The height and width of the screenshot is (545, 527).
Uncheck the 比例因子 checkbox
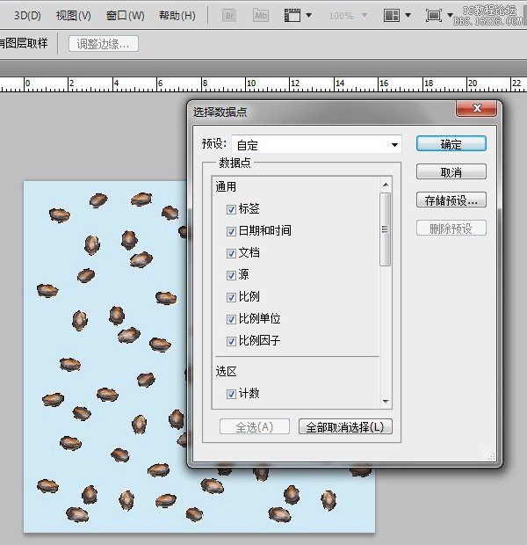click(231, 341)
